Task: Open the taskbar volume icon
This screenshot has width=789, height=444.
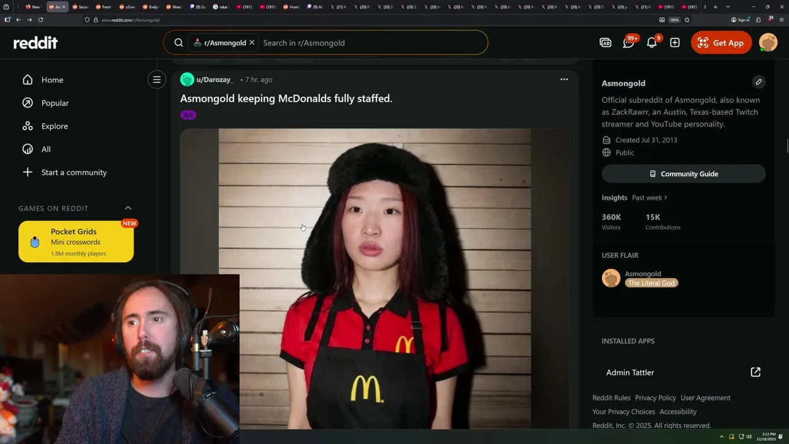Action: click(749, 437)
